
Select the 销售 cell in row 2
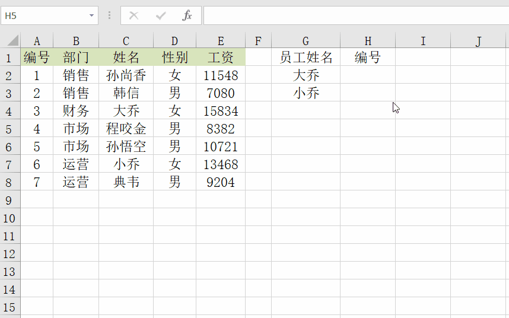pos(76,75)
